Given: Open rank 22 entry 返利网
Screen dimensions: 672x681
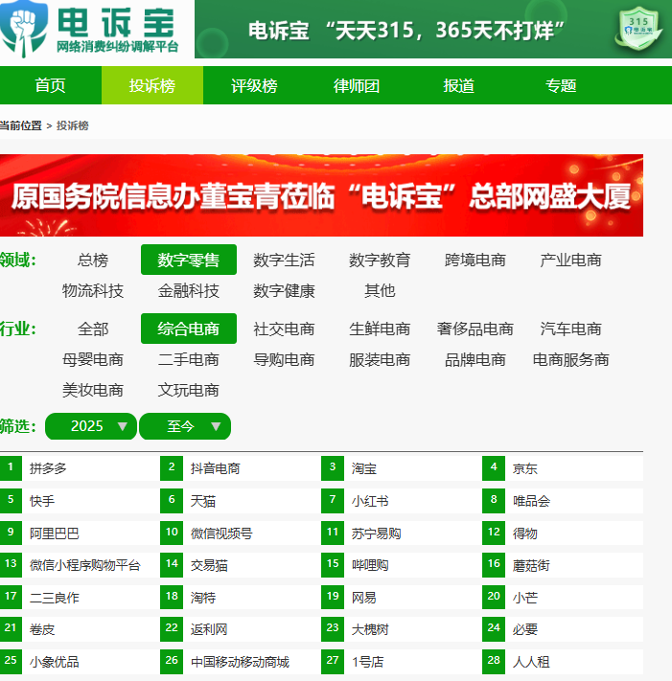Looking at the screenshot, I should pos(209,629).
